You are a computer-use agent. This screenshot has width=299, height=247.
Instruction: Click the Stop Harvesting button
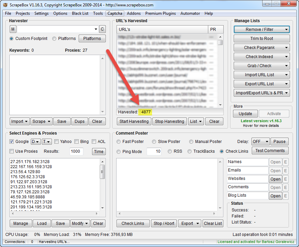pyautogui.click(x=169, y=121)
